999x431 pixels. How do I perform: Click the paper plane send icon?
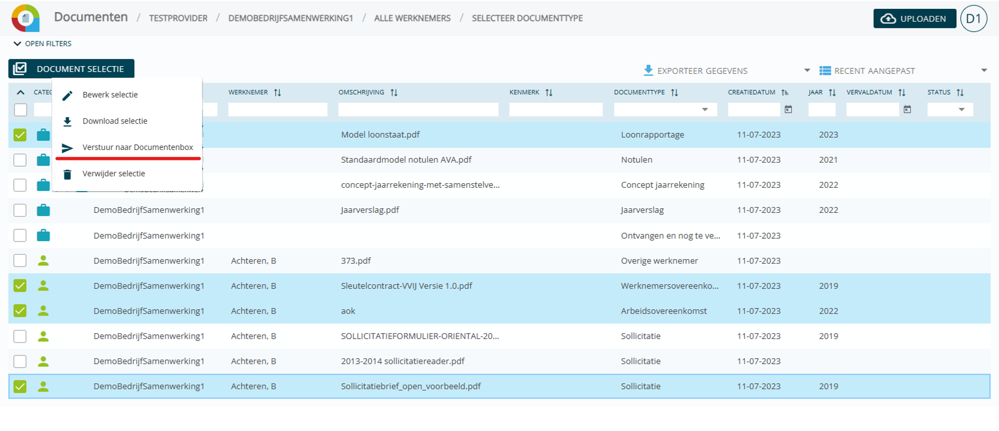[x=67, y=148]
